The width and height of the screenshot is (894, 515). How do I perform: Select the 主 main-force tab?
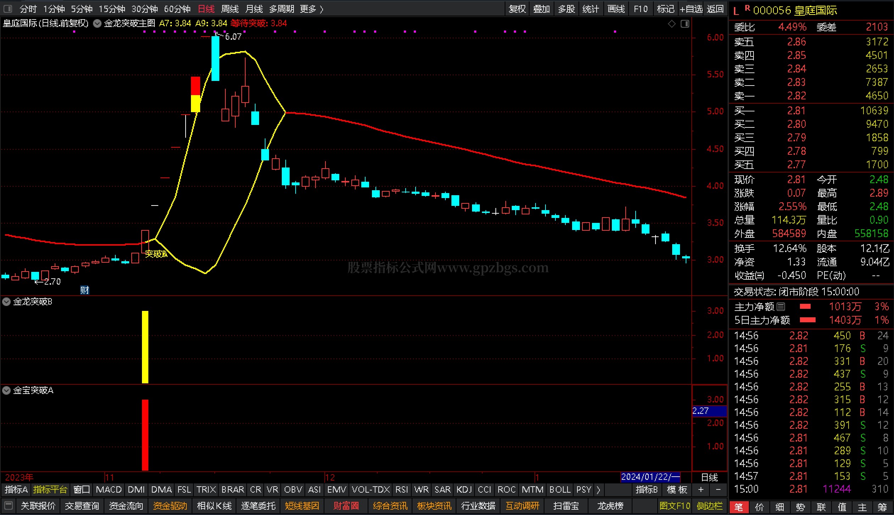click(862, 507)
